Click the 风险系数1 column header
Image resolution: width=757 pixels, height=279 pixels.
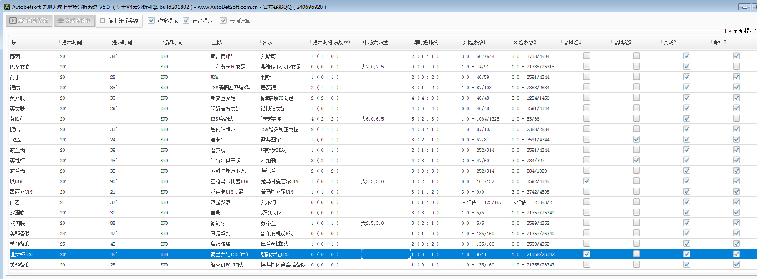[x=474, y=42]
